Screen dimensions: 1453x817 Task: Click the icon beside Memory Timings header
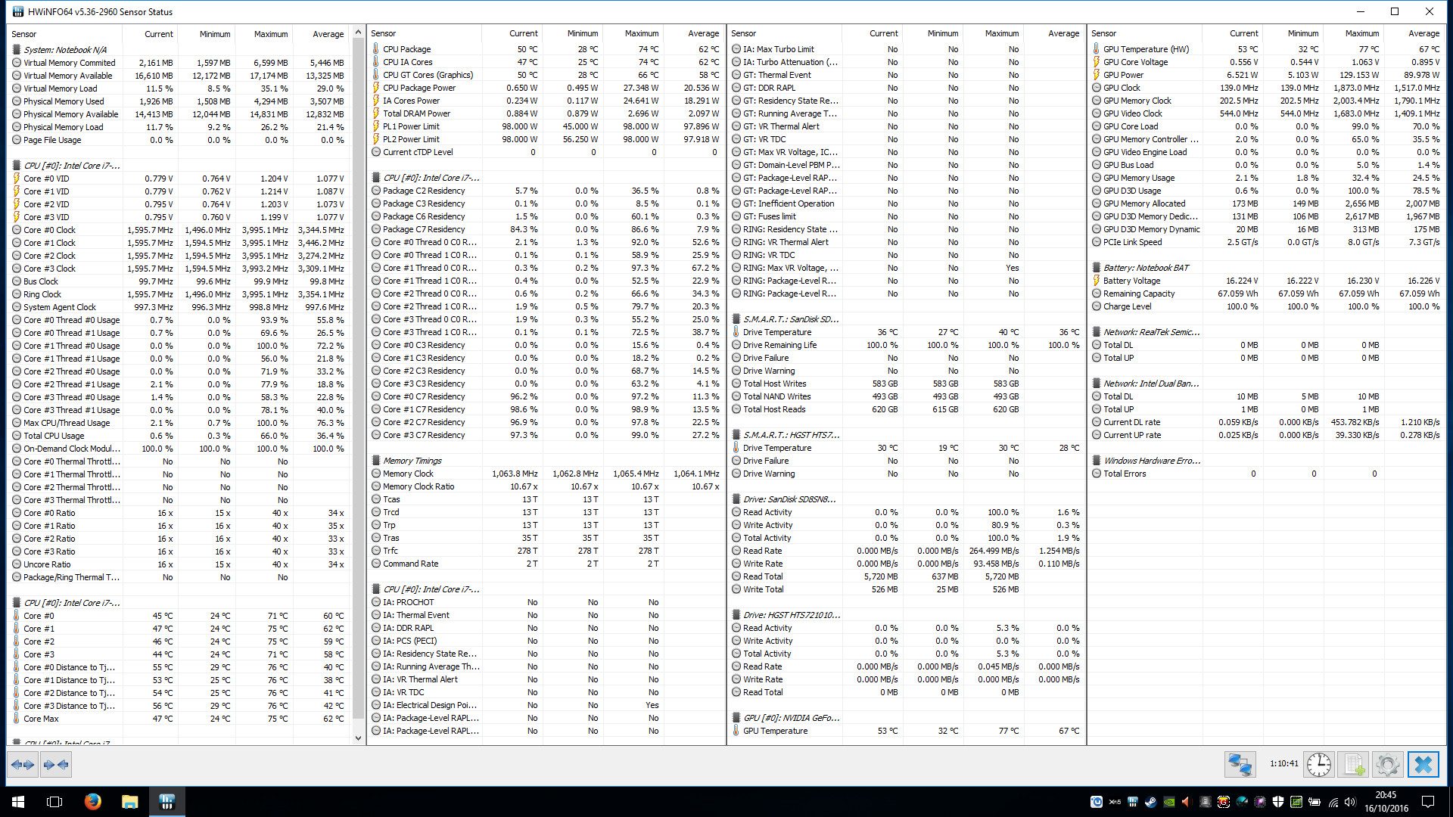point(376,461)
